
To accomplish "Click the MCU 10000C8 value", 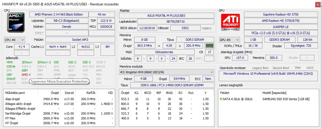I will click(x=106, y=27).
